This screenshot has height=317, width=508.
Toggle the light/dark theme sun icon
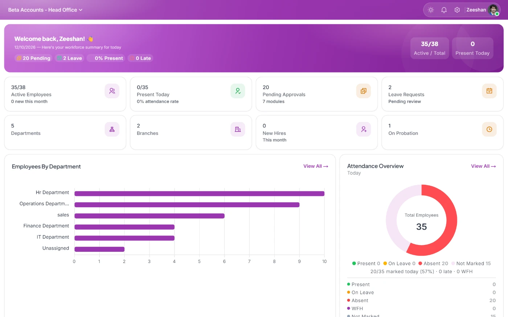pos(431,10)
